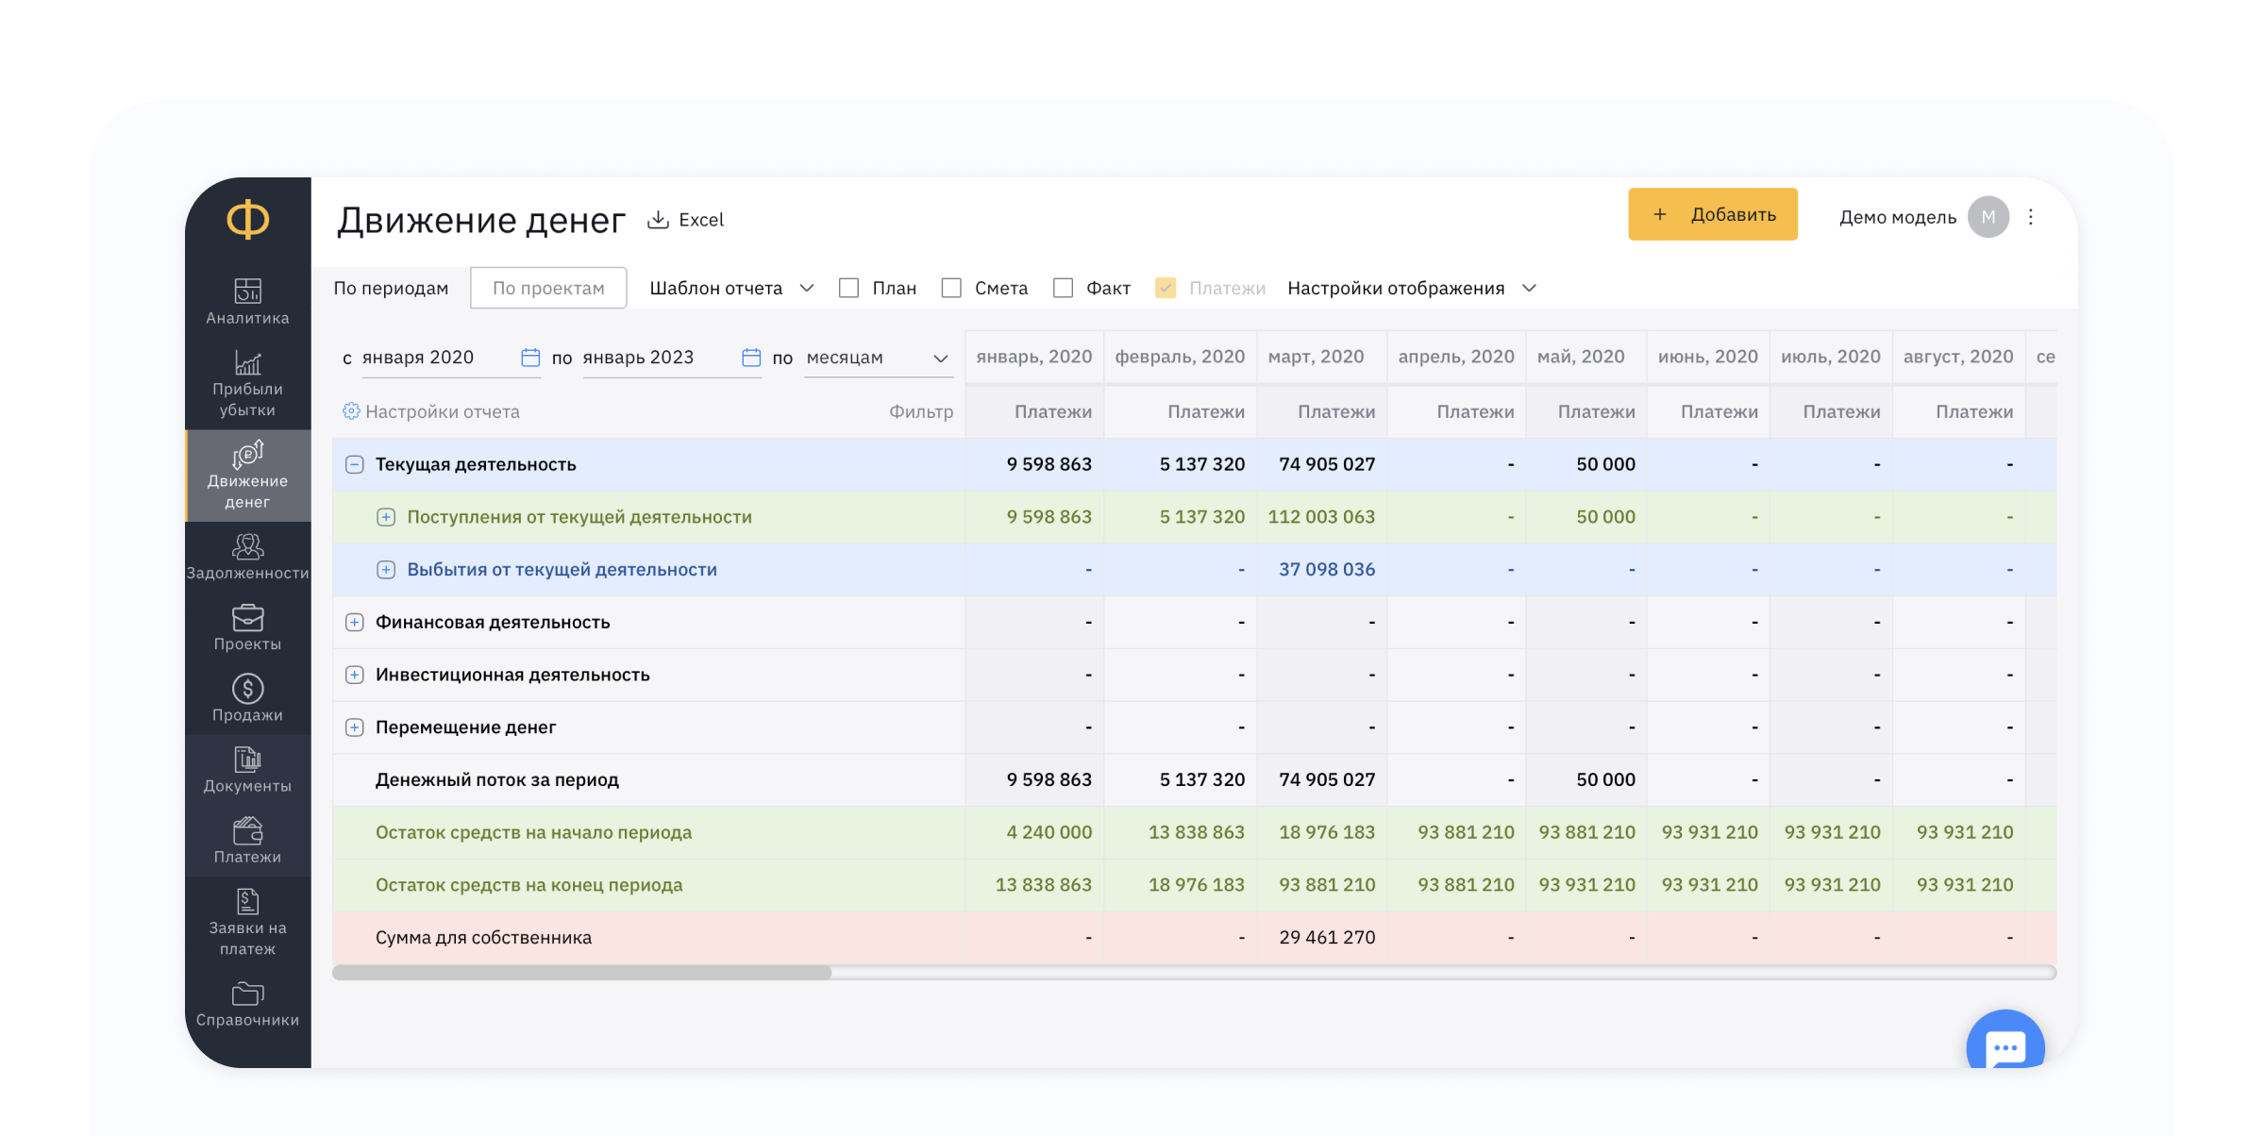Open the Справочники sidebar section
Image resolution: width=2265 pixels, height=1136 pixels.
point(247,1005)
